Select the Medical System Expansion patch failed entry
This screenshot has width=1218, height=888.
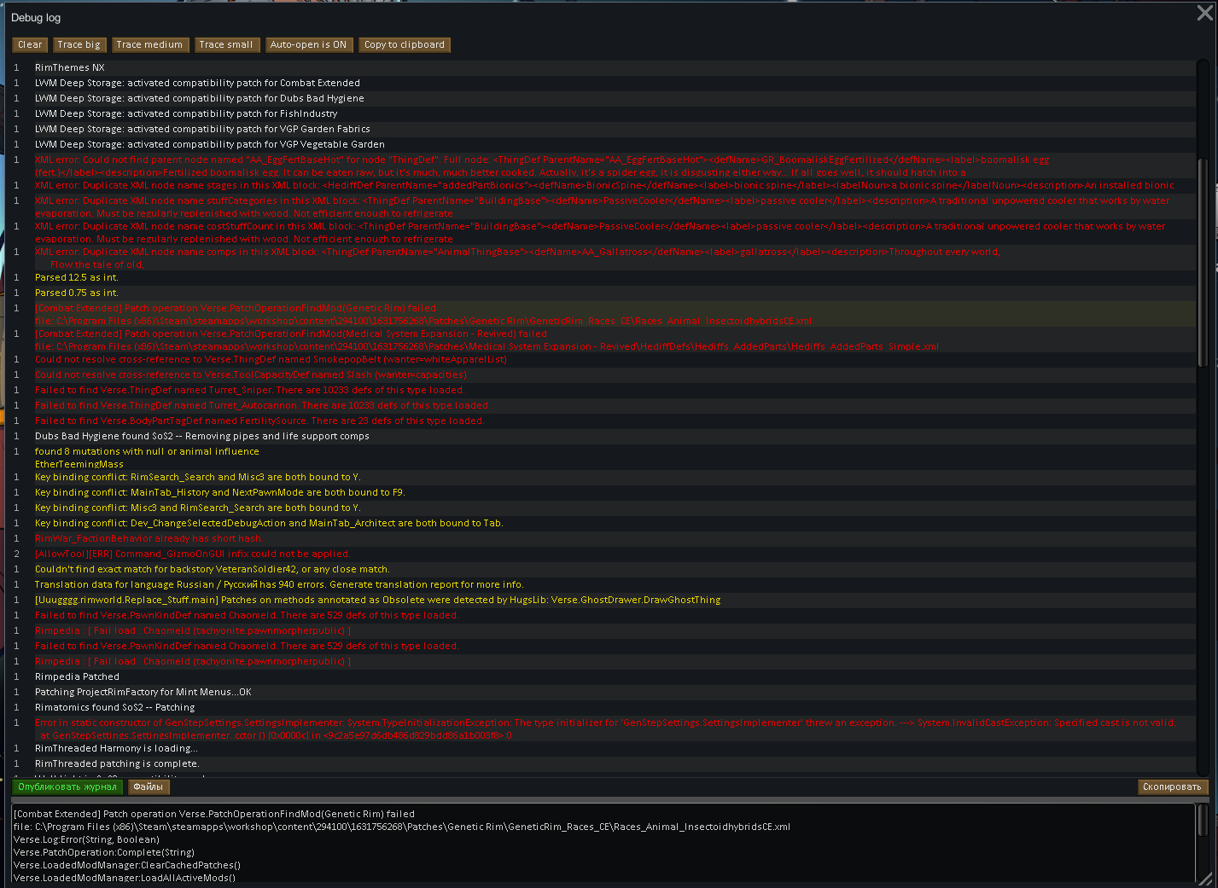pyautogui.click(x=603, y=340)
